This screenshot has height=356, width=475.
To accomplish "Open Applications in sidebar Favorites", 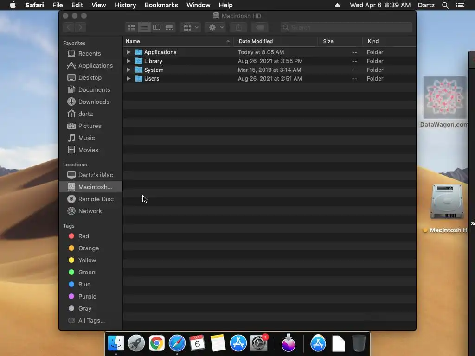I will (x=91, y=65).
